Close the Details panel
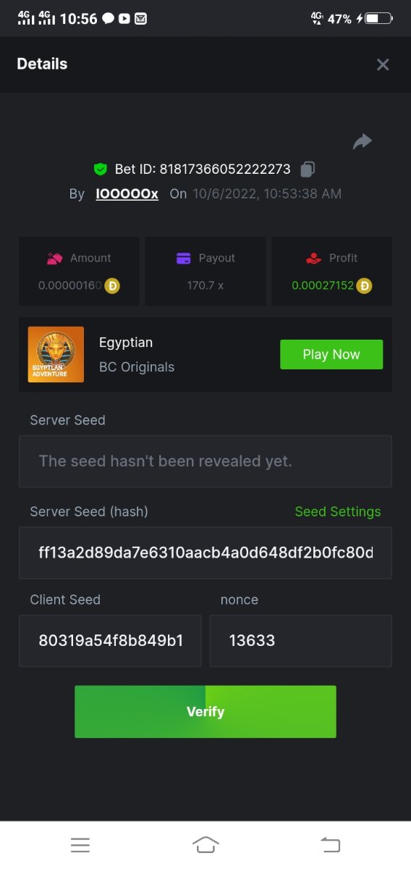 point(383,64)
